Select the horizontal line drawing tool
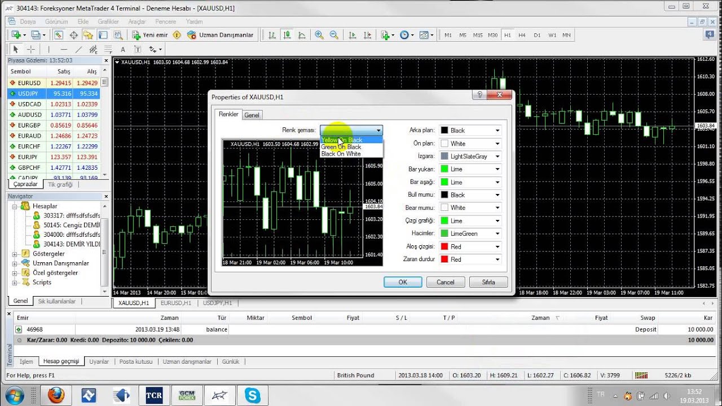Image resolution: width=722 pixels, height=406 pixels. (64, 50)
